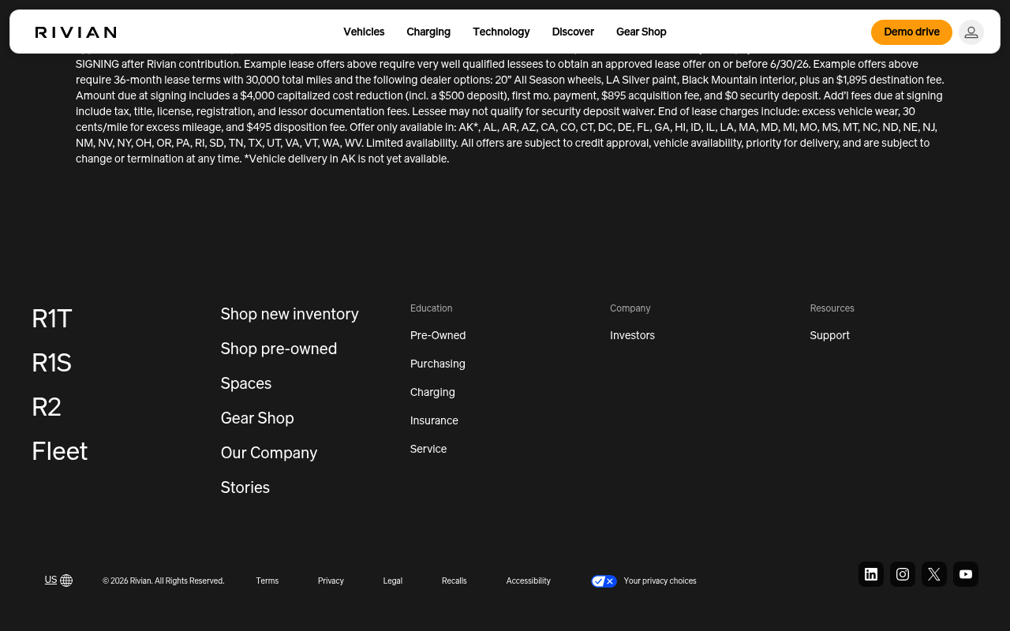Open Purchasing under Education
Screen dimensions: 1010x631
[438, 364]
